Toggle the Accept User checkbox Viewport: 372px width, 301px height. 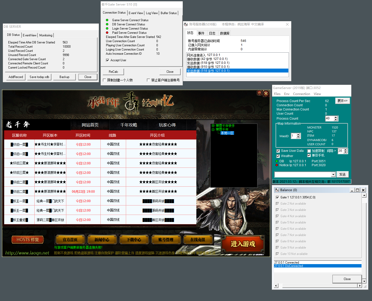point(107,60)
